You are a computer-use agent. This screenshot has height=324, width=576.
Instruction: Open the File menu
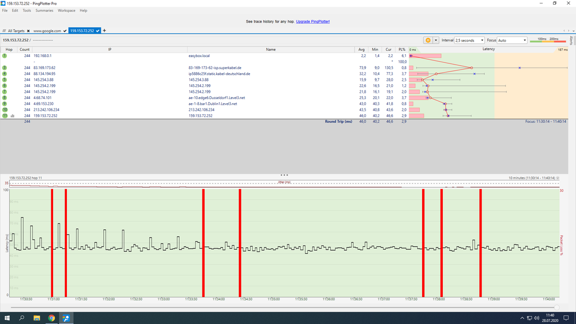click(5, 10)
